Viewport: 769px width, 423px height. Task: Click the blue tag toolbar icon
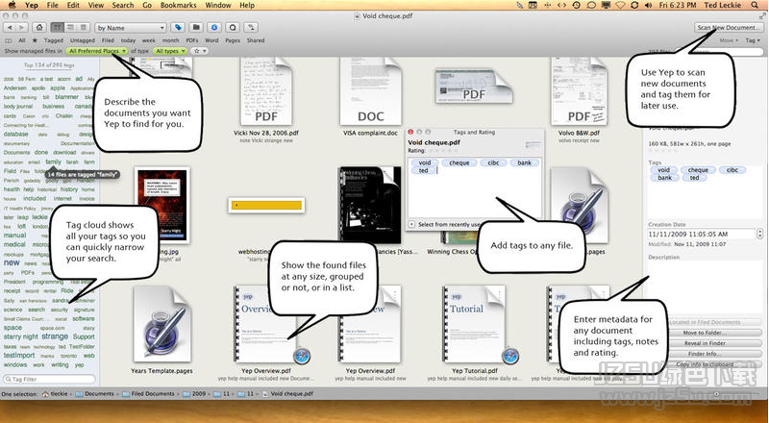(178, 28)
